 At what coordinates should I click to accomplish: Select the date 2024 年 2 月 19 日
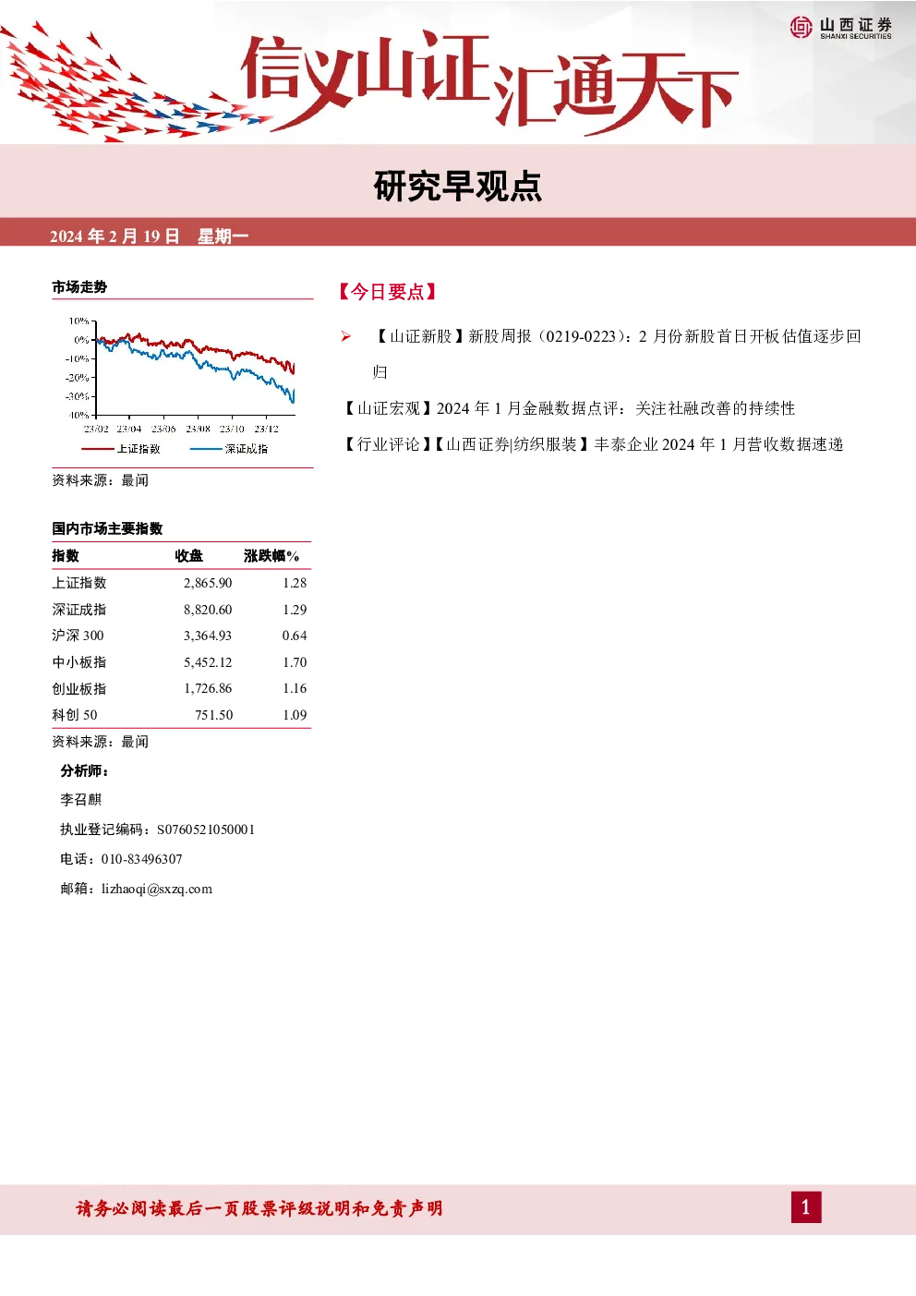click(x=114, y=236)
